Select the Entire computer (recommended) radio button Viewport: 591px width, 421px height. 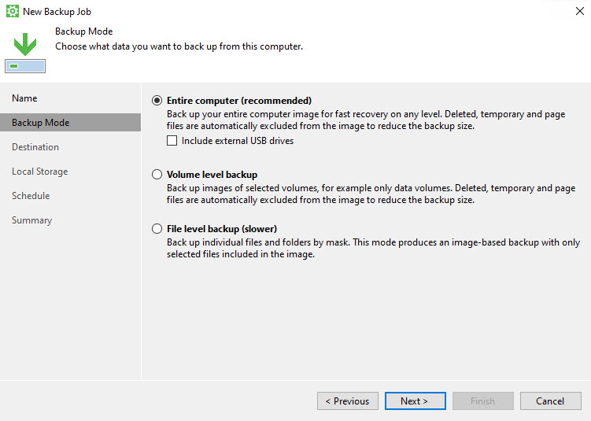[x=157, y=101]
